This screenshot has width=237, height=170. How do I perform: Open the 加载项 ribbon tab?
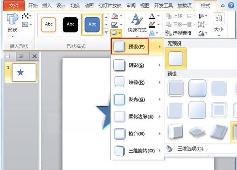coord(184,6)
